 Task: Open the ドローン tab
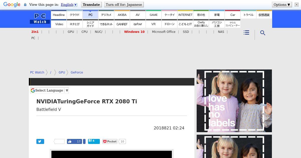click(169, 24)
